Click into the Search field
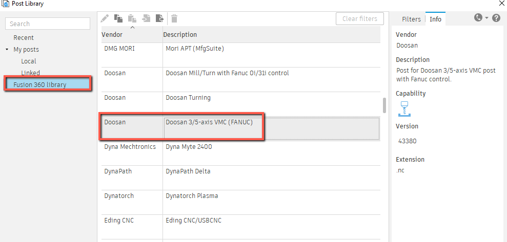 (48, 24)
